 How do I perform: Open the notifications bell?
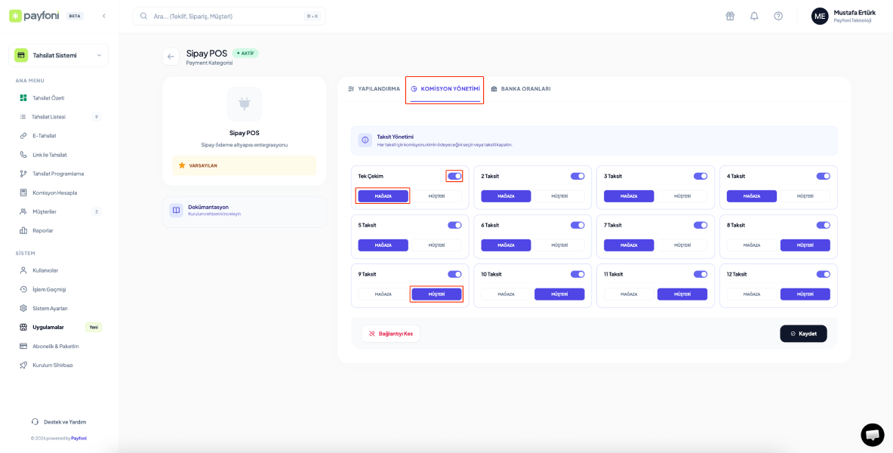[754, 16]
